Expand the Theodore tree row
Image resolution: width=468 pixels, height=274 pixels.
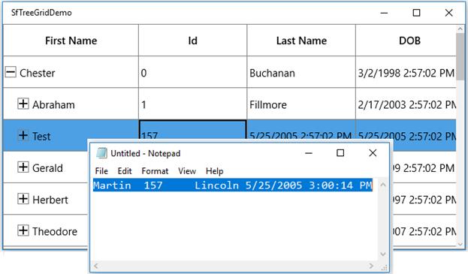click(x=23, y=230)
